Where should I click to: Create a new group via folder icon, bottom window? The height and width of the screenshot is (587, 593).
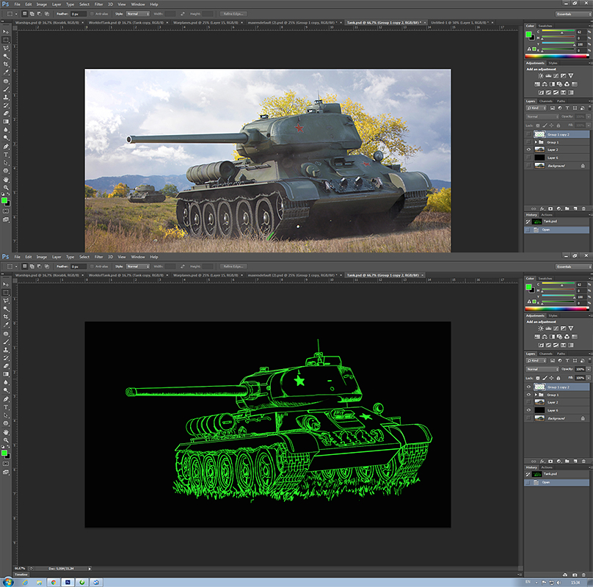point(567,461)
